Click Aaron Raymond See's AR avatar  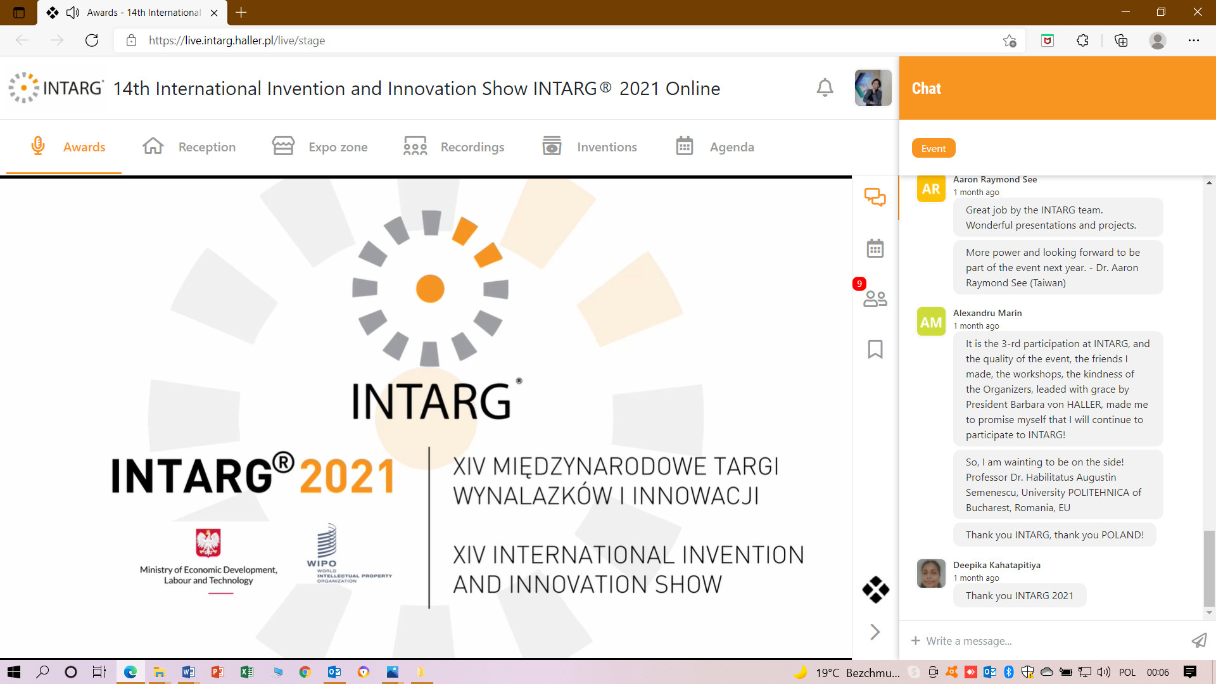(x=931, y=189)
